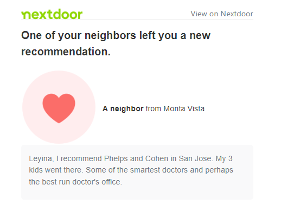Click "smartest doctors" in the message text
The image size is (281, 204).
(x=159, y=170)
